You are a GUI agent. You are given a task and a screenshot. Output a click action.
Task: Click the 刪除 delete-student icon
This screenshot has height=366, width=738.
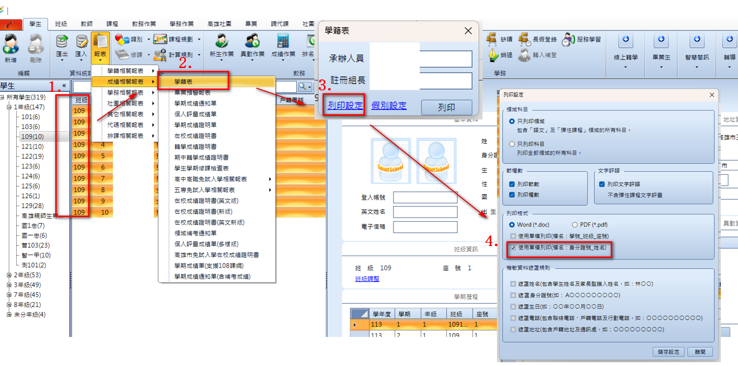(36, 43)
